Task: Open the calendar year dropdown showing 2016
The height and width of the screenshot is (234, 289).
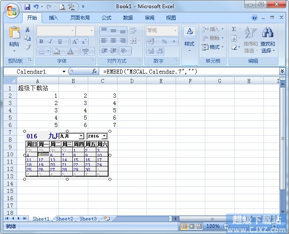Action: [x=104, y=136]
